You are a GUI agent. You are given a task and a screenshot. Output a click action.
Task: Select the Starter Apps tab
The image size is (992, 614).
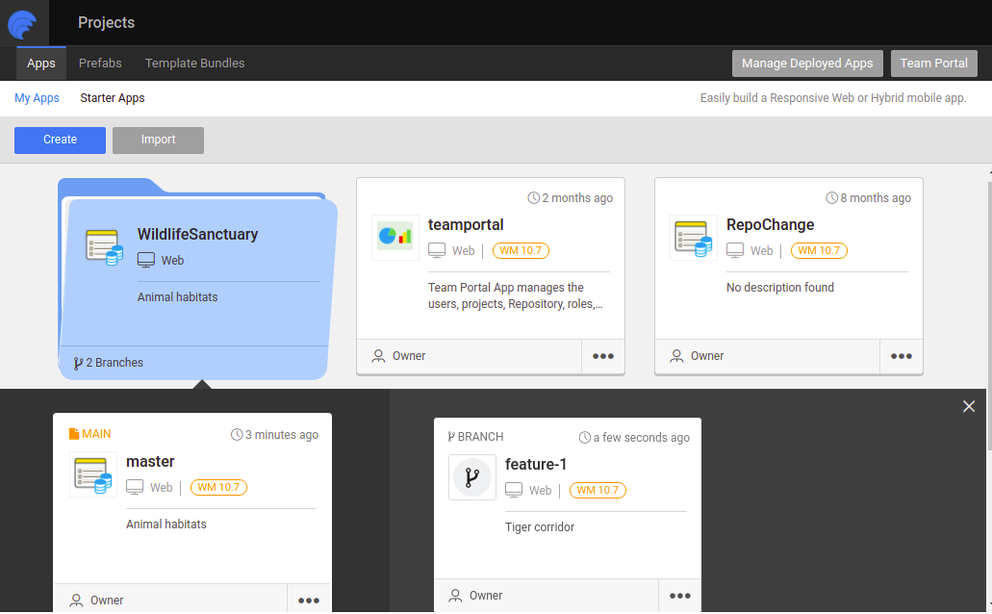click(x=113, y=98)
